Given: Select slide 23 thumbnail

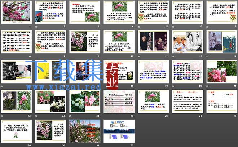Looking at the screenshot, I should tap(50, 101).
